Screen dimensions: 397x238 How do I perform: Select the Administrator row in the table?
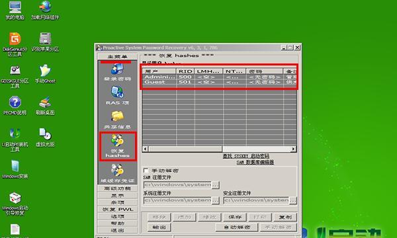[x=219, y=77]
